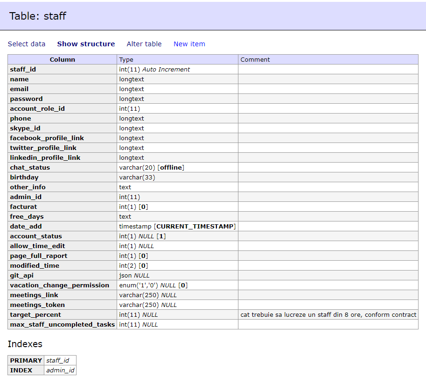426x378 pixels.
Task: Select the facebook_profile_link cell
Action: tap(62, 138)
